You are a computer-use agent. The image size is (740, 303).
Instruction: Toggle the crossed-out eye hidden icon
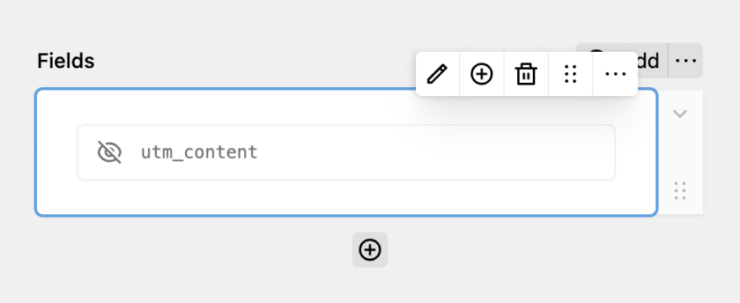109,152
